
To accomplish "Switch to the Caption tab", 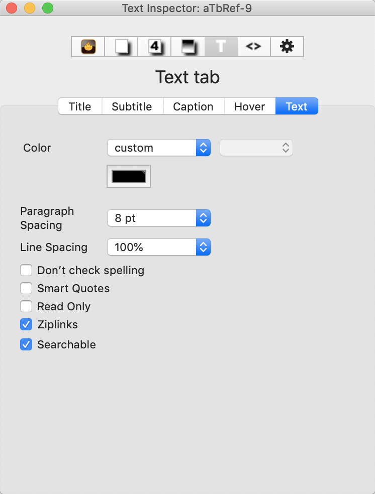I will (x=193, y=106).
